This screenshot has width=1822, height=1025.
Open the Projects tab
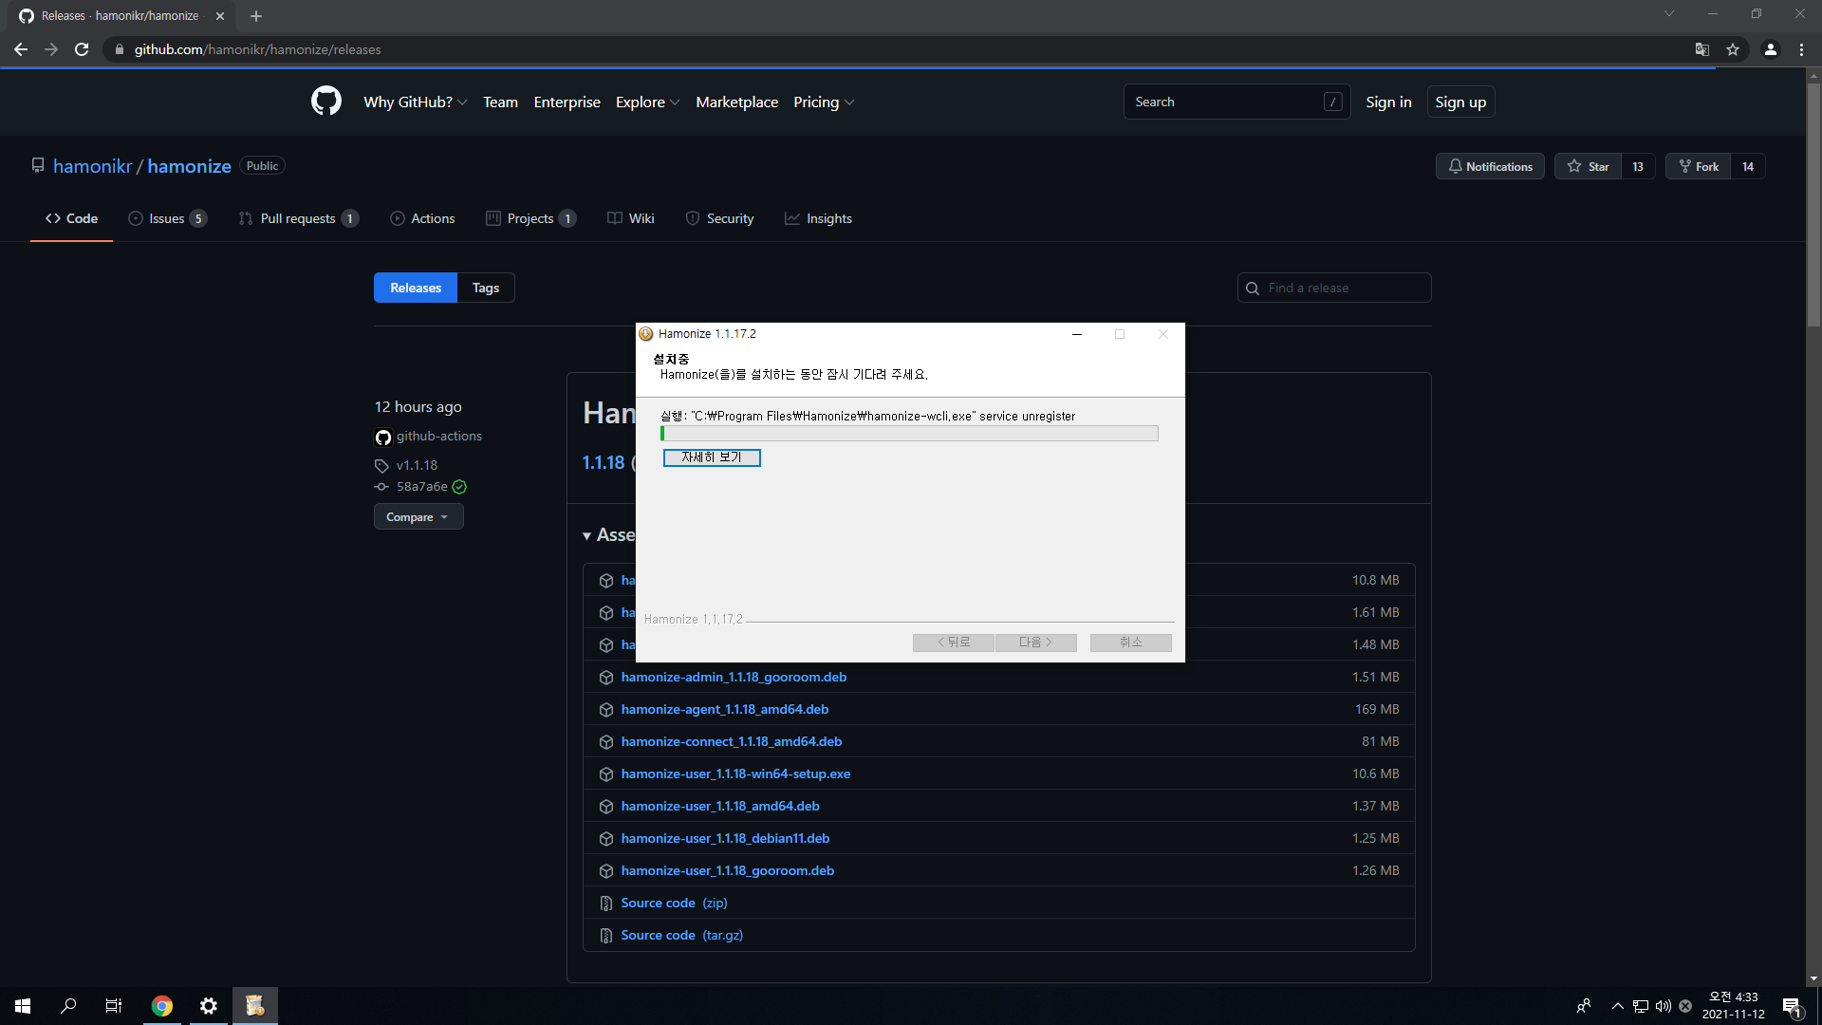click(531, 218)
